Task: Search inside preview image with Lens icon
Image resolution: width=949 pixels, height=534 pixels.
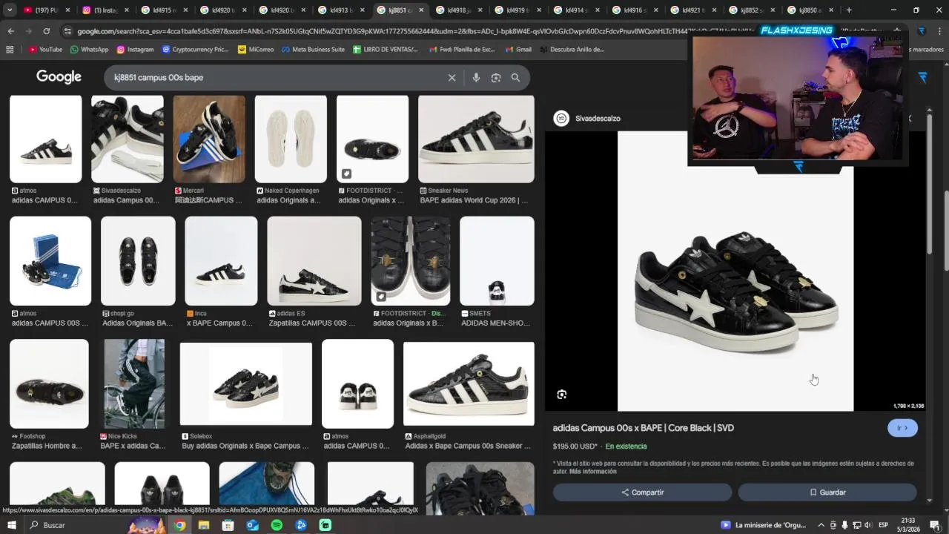Action: pyautogui.click(x=562, y=395)
